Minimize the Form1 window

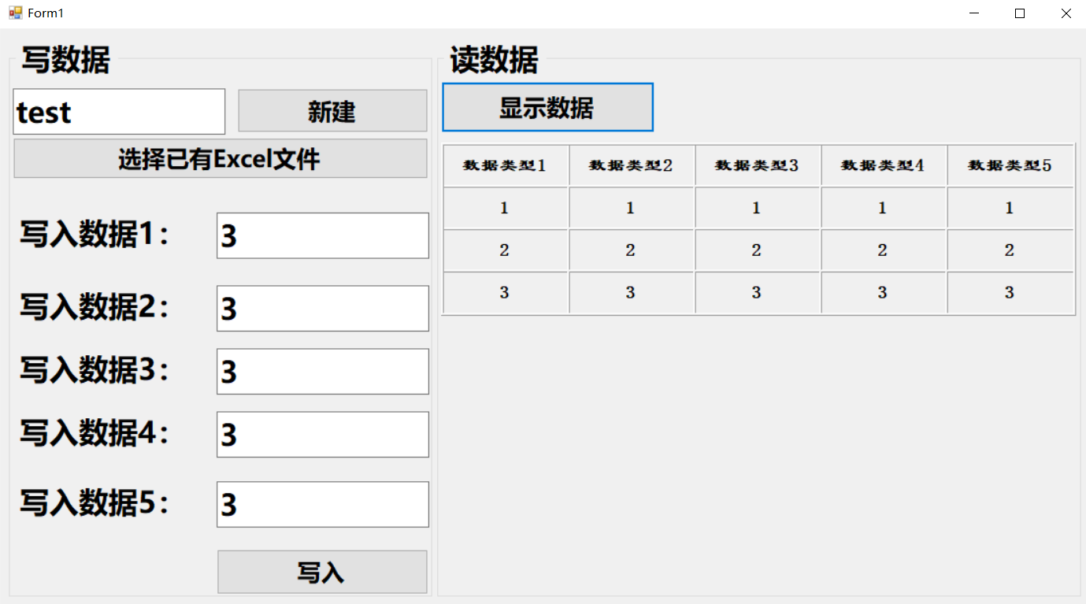[x=973, y=13]
